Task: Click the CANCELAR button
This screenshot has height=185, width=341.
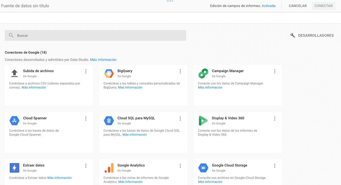Action: 298,6
